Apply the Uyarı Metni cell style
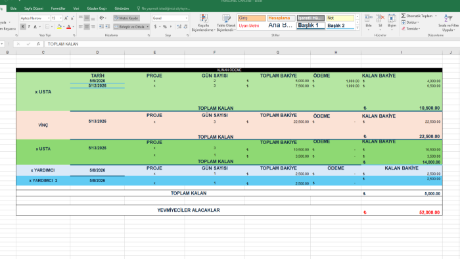The image size is (460, 259). 252,26
